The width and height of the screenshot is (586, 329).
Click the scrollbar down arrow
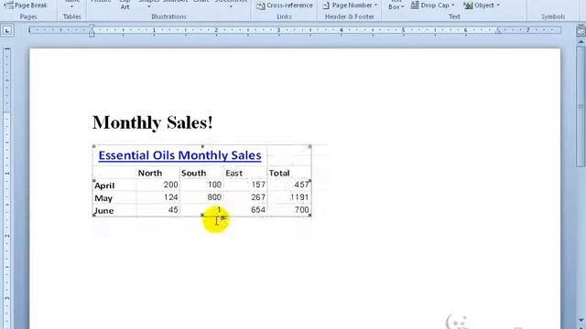coord(581,320)
